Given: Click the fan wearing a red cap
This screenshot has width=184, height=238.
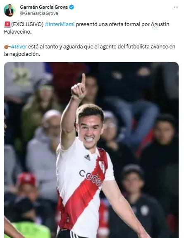Looking at the screenshot, I should (28, 185).
